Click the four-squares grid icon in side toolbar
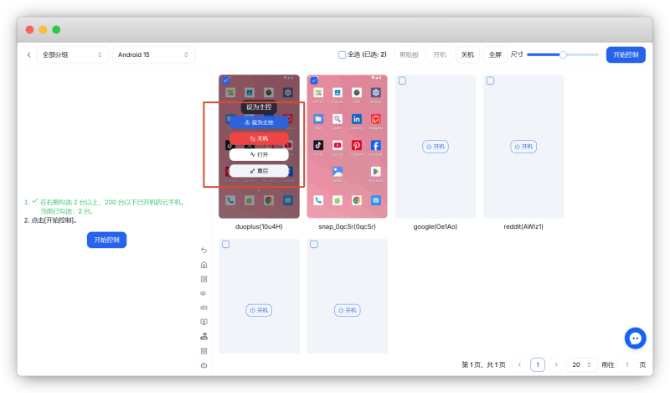 pyautogui.click(x=204, y=350)
